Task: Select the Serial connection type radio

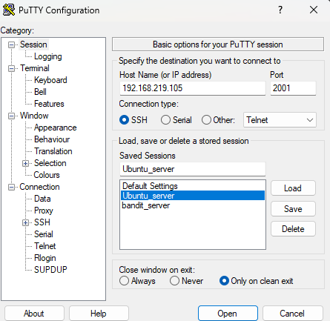Action: coord(165,120)
